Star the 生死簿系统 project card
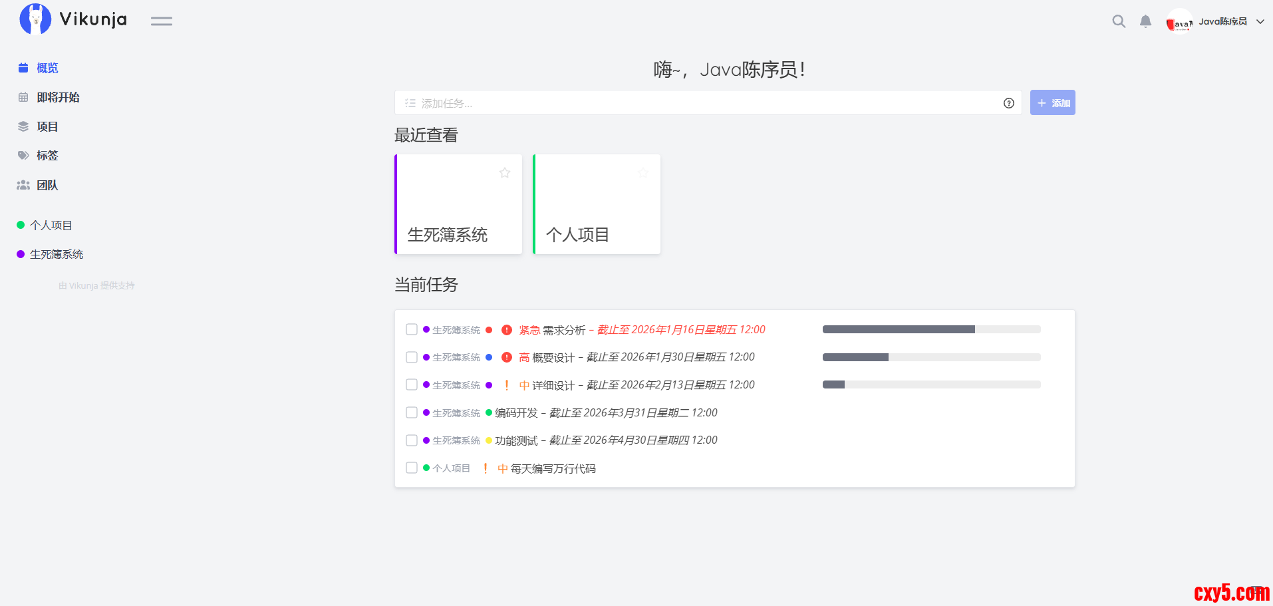Viewport: 1273px width, 606px height. click(505, 173)
